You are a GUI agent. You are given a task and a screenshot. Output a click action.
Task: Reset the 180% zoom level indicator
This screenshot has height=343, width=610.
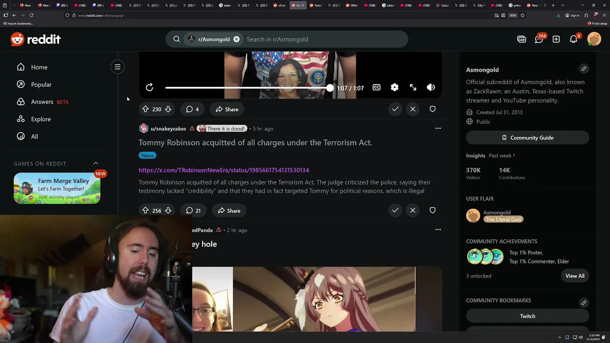(x=513, y=15)
